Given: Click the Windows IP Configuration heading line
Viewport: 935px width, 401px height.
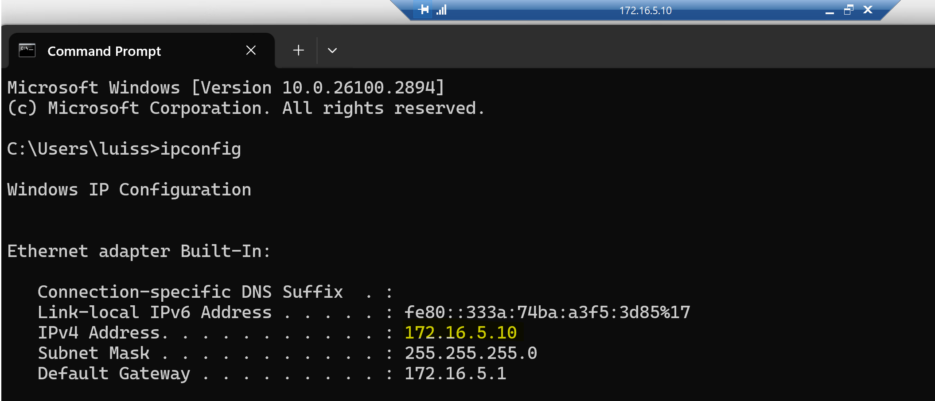Looking at the screenshot, I should [129, 190].
